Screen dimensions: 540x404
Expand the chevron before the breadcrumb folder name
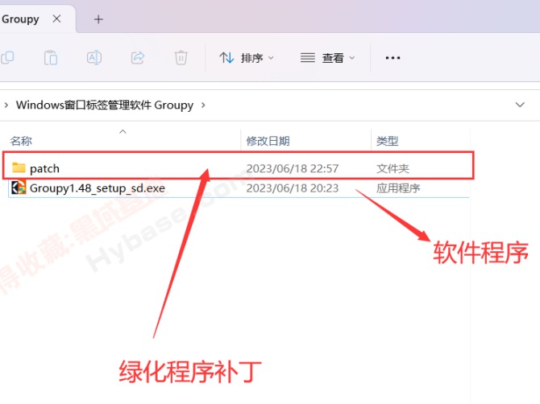(x=6, y=105)
